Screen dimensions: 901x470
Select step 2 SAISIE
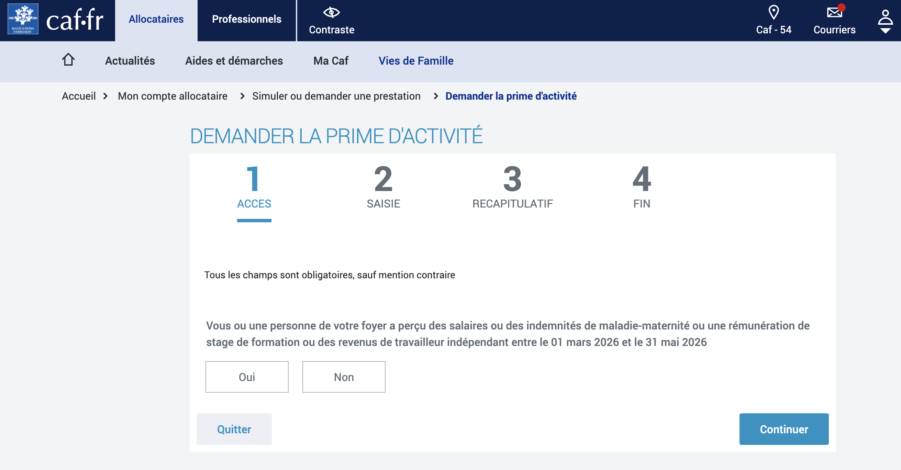[x=383, y=188]
